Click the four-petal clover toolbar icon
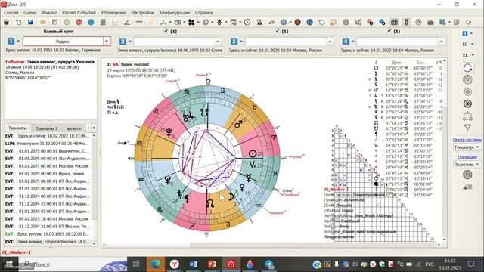This screenshot has width=484, height=272. click(x=191, y=22)
